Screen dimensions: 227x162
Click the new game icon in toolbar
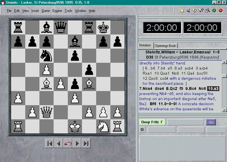click(x=182, y=11)
